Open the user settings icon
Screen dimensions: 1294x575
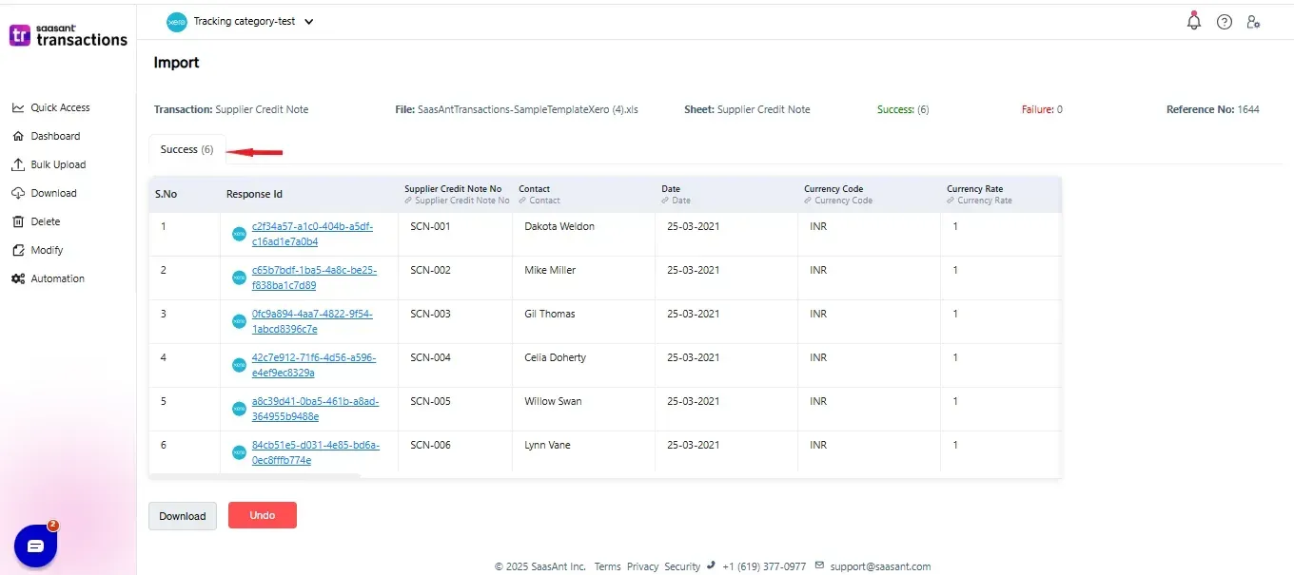tap(1253, 22)
